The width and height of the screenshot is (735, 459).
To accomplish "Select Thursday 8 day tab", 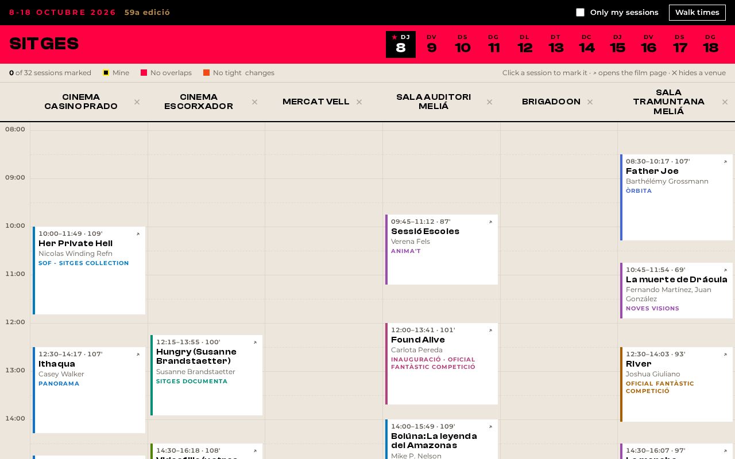I will tap(401, 44).
